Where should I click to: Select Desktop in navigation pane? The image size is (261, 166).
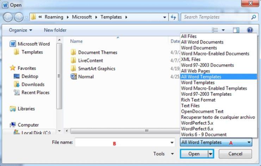(x=26, y=76)
